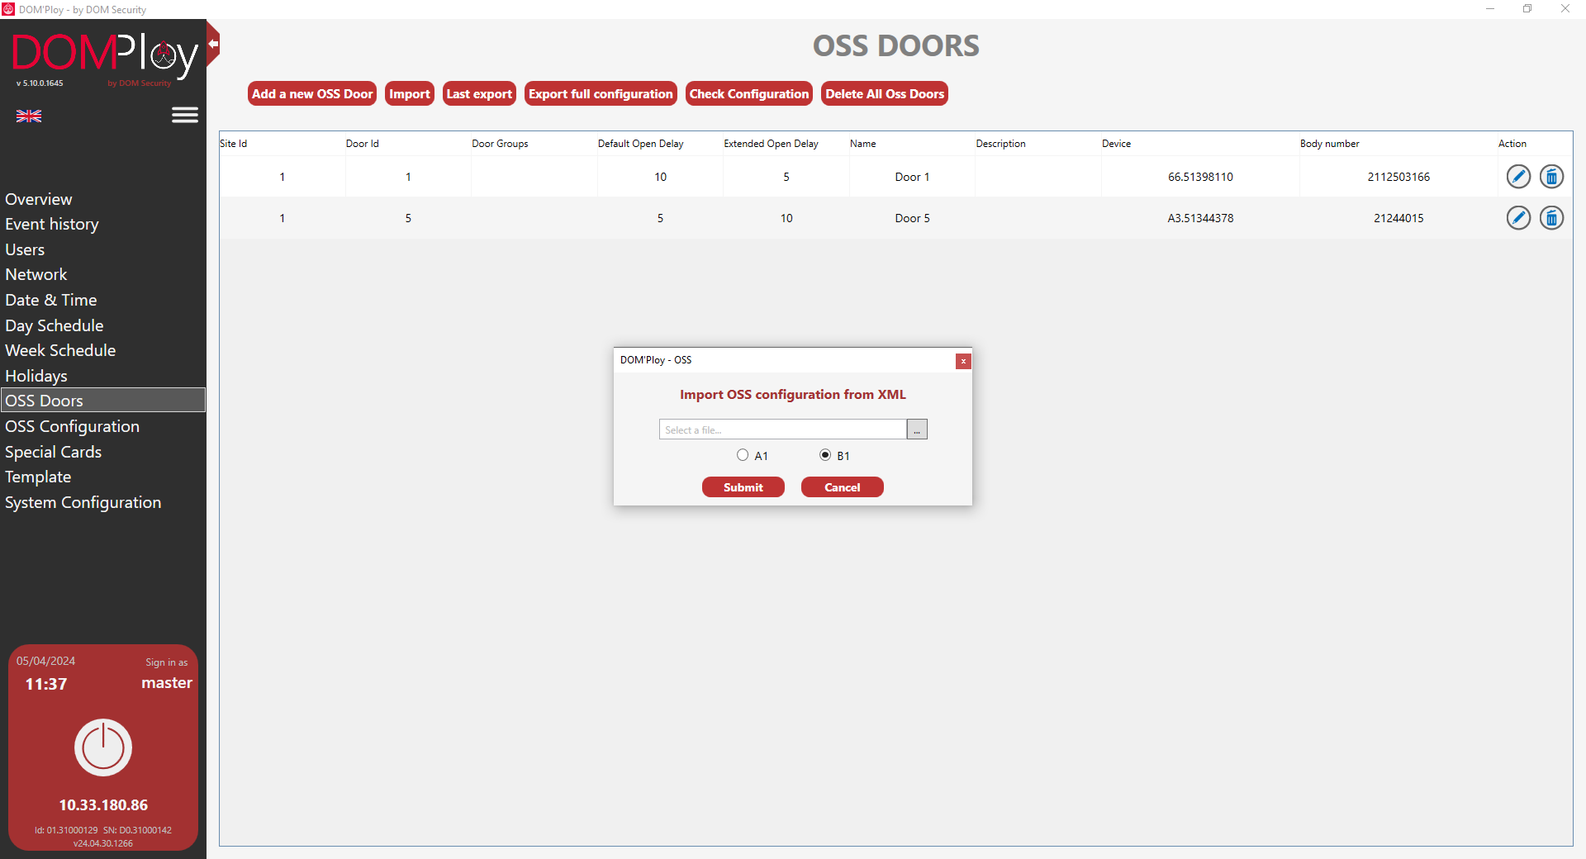Open OSS Configuration

coord(73,426)
